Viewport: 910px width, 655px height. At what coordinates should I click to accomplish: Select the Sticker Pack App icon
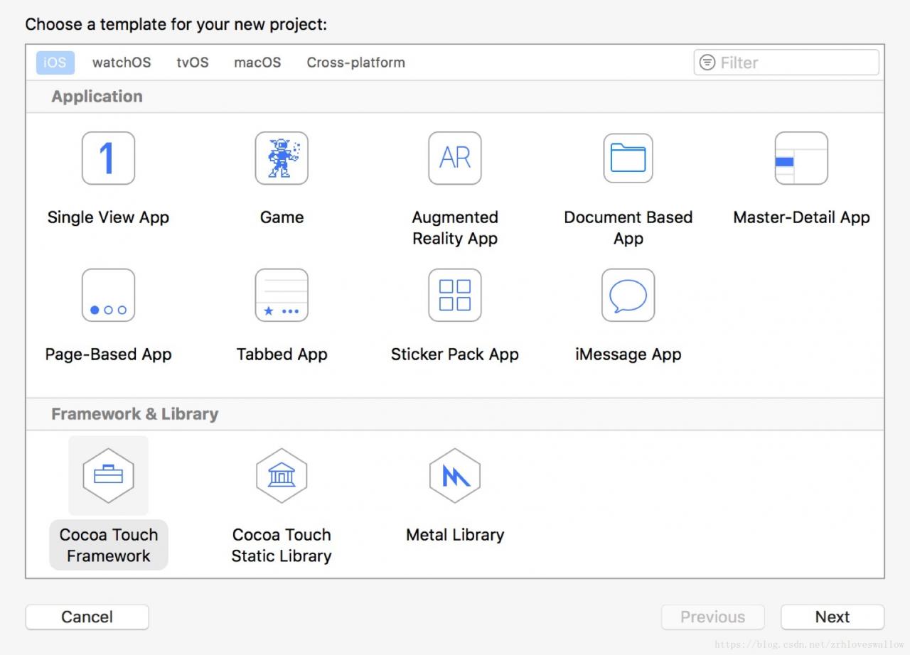(x=455, y=296)
